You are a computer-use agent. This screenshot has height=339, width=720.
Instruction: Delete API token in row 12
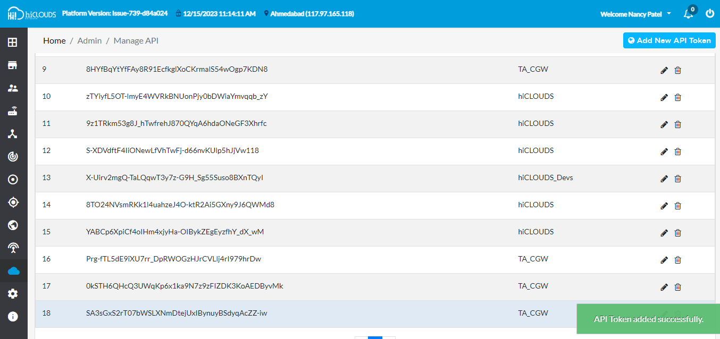click(677, 151)
